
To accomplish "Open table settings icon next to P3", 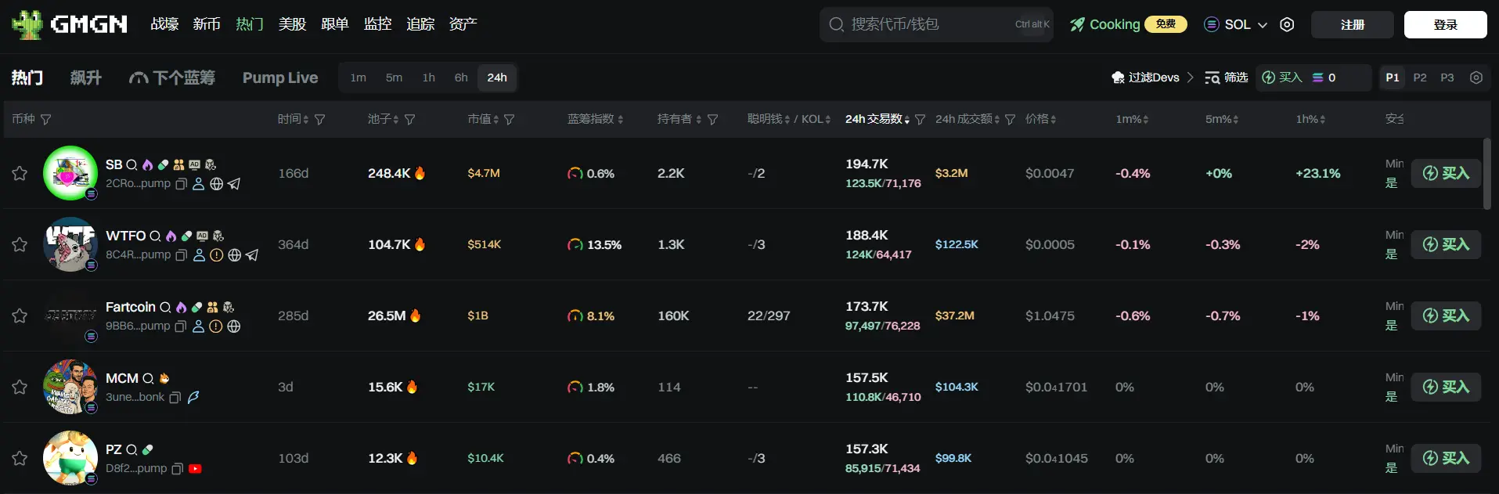I will coord(1476,78).
